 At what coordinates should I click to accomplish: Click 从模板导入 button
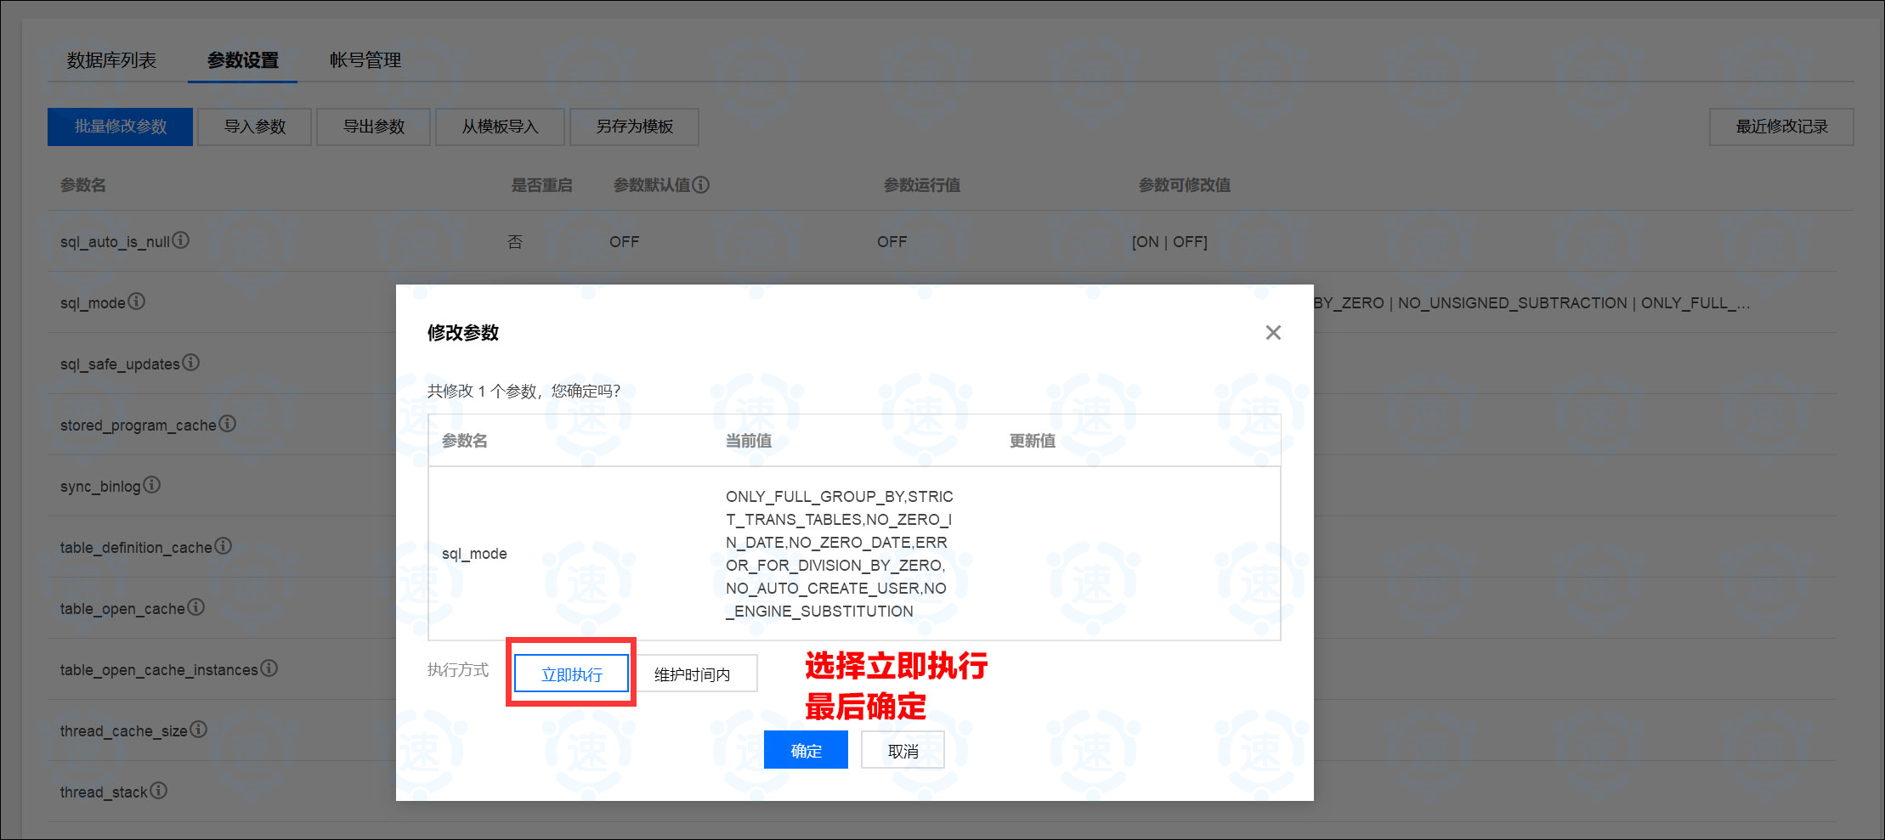click(500, 127)
